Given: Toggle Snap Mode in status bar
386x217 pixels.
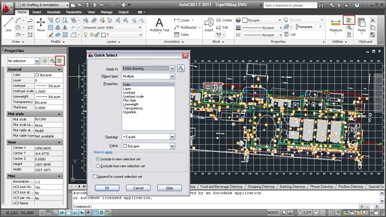Looking at the screenshot, I should 42,213.
